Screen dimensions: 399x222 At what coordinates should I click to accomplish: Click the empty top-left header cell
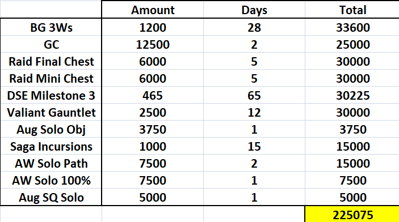pyautogui.click(x=51, y=9)
